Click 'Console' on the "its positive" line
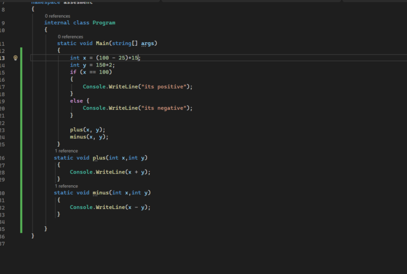Screen dimensions: 407x274 [94, 87]
